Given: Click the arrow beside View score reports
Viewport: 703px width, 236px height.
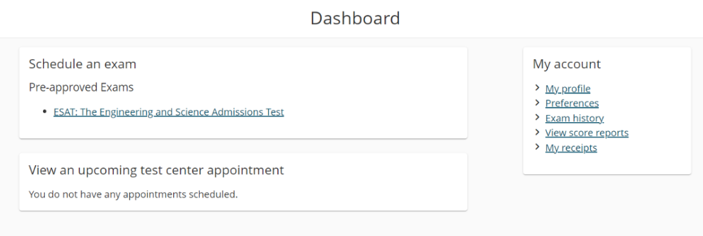Looking at the screenshot, I should pyautogui.click(x=537, y=132).
